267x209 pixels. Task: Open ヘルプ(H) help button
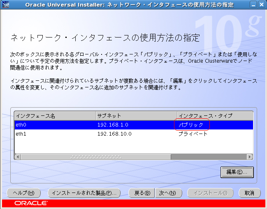click(24, 193)
